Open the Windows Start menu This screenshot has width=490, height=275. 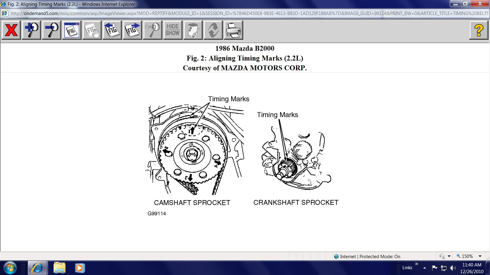click(10, 268)
